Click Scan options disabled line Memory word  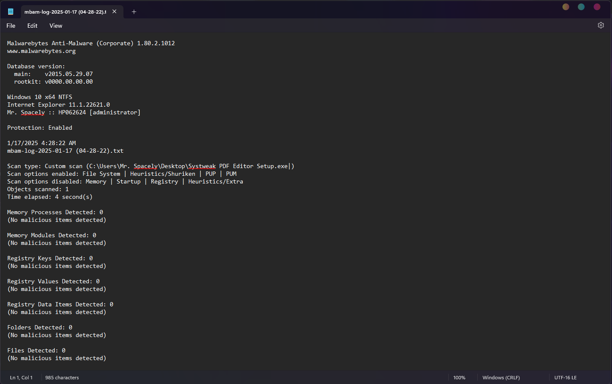point(96,182)
